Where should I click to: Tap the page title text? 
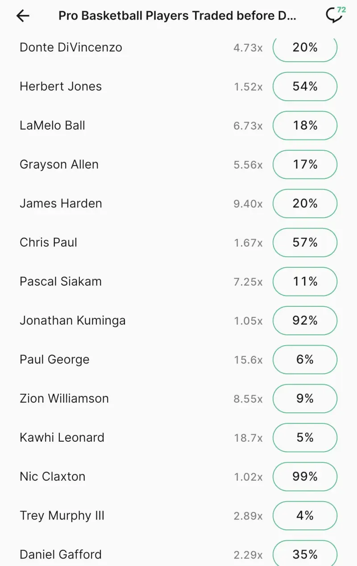click(x=178, y=16)
